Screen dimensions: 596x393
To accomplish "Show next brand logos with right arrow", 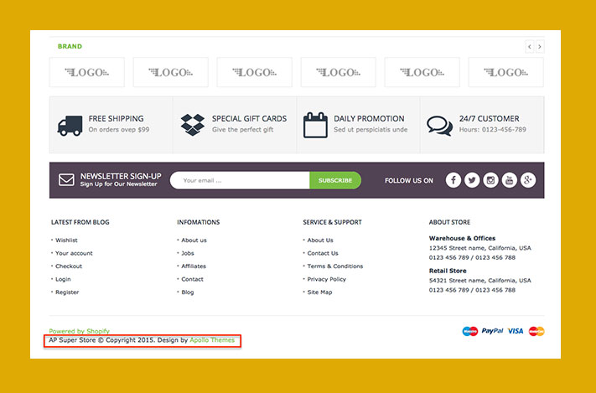I will pos(540,47).
